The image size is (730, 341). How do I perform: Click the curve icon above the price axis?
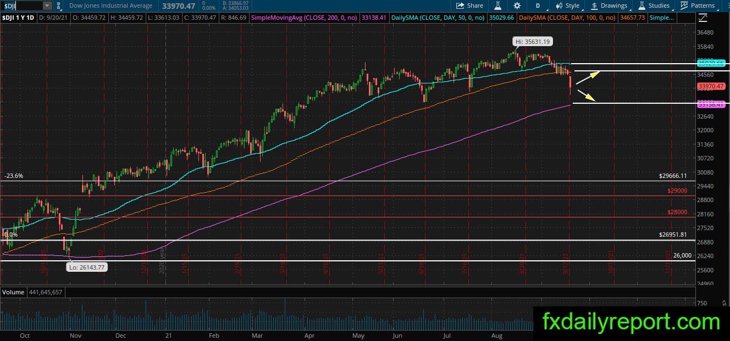click(x=703, y=18)
